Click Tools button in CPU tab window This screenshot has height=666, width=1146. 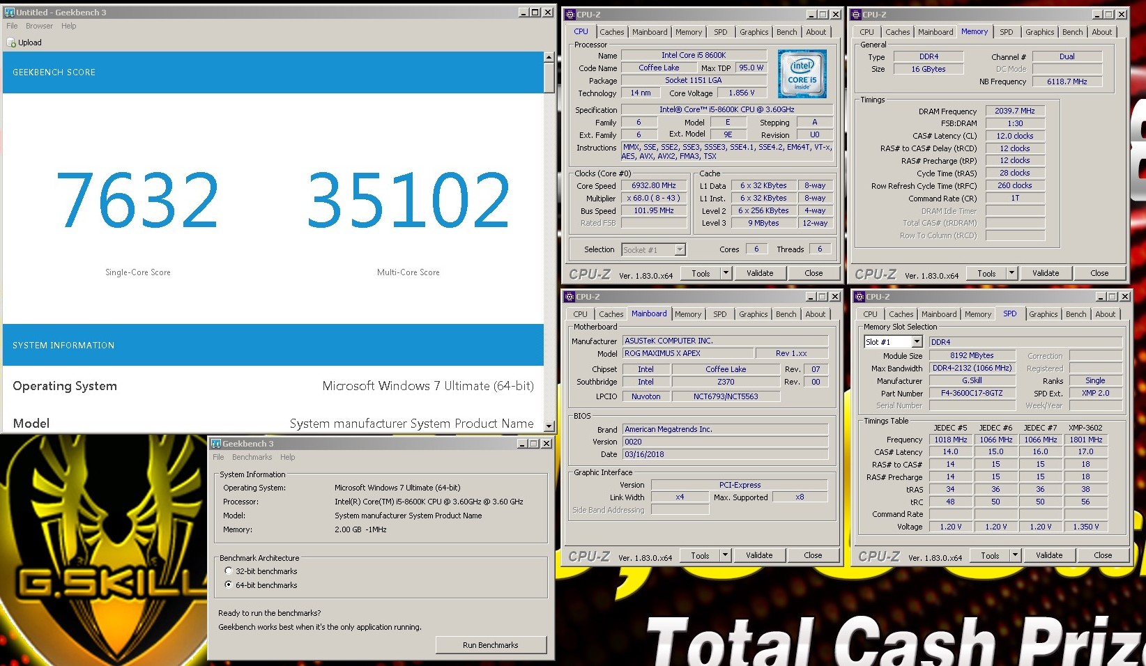(701, 273)
